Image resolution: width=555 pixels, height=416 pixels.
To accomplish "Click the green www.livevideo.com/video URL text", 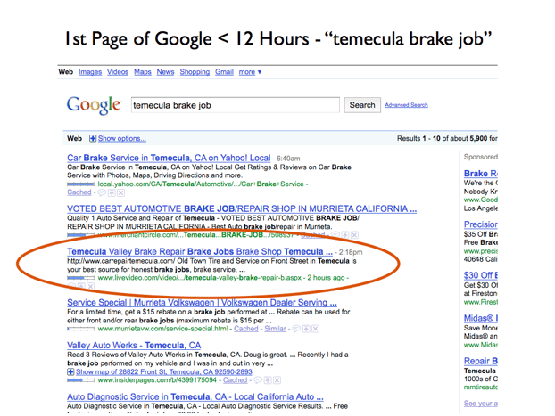I will pyautogui.click(x=199, y=278).
